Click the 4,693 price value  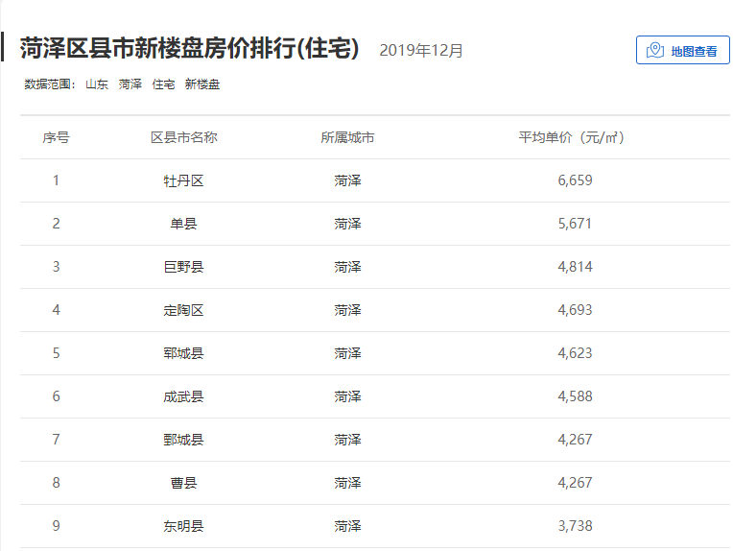pos(575,310)
